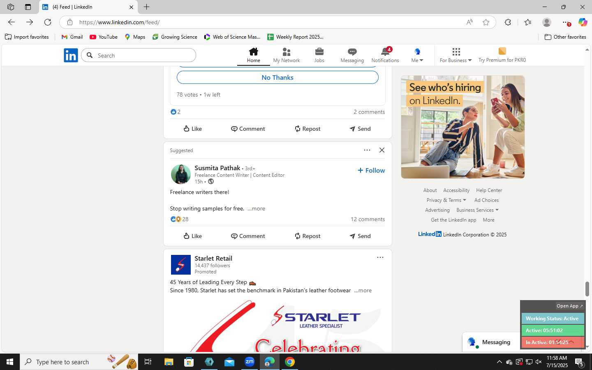This screenshot has height=370, width=592.
Task: Open the Copilot sidebar icon
Action: coord(583,22)
